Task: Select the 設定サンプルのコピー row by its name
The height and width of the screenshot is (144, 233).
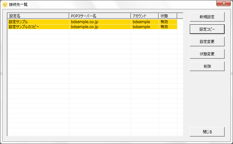Action: coord(24,27)
